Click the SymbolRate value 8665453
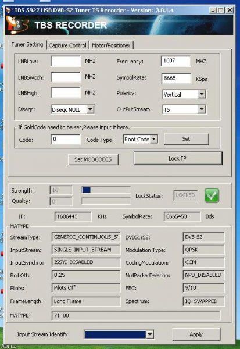 click(182, 216)
